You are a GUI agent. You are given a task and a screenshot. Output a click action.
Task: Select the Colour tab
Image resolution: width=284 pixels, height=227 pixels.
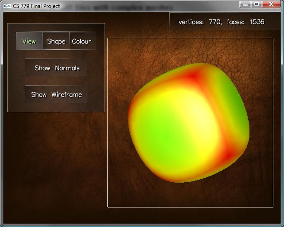coord(82,41)
